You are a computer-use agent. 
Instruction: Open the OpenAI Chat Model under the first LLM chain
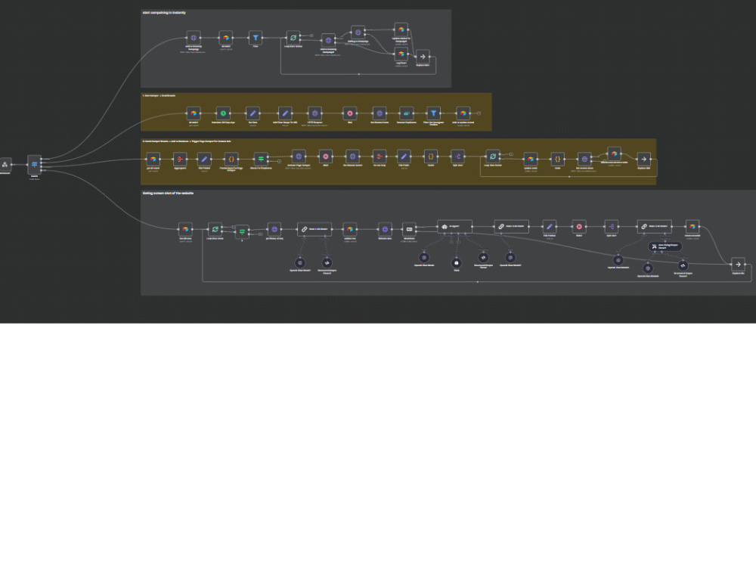[x=300, y=263]
